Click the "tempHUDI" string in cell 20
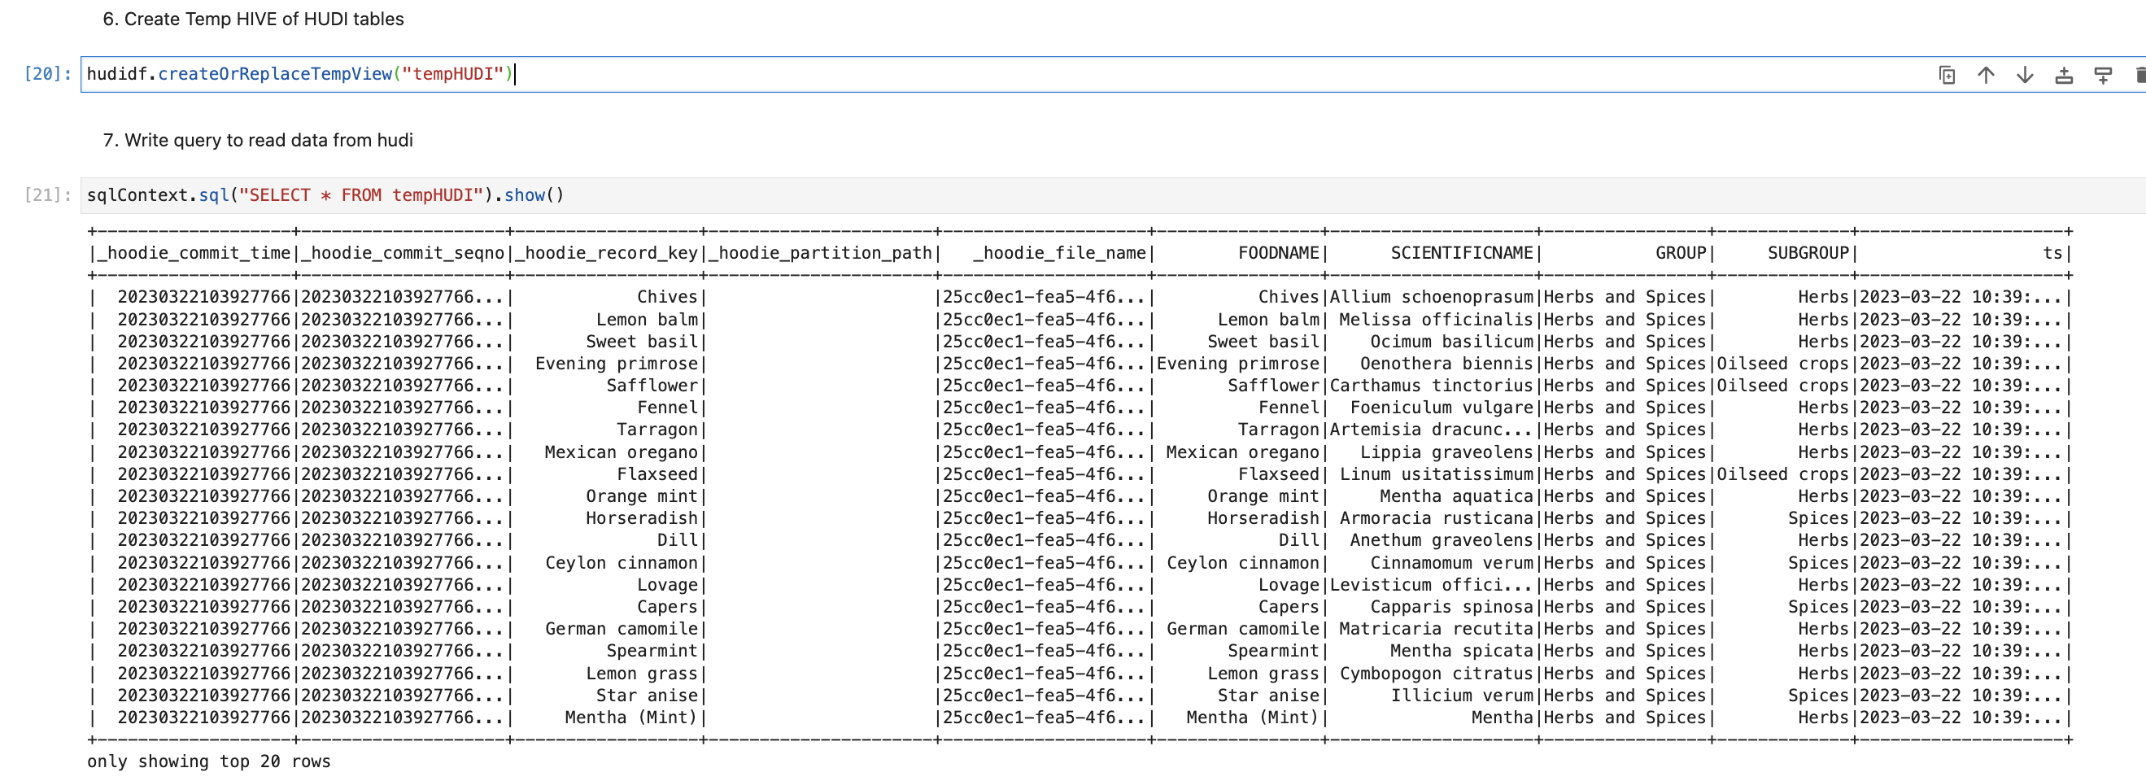2146x781 pixels. pos(452,74)
